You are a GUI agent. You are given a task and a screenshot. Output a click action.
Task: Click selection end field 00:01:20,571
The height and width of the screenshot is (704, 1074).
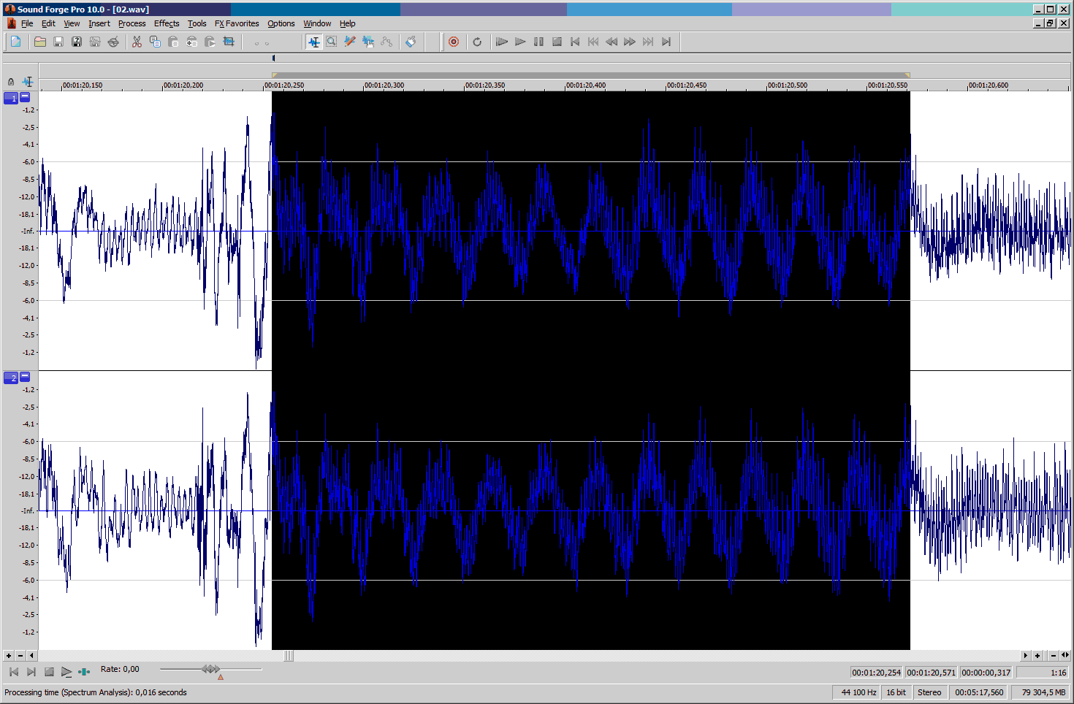[931, 673]
